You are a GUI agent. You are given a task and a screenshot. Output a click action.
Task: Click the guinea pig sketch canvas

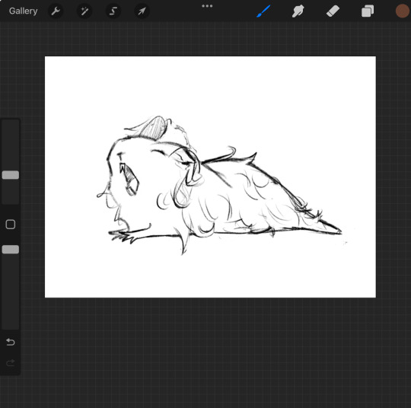(210, 177)
